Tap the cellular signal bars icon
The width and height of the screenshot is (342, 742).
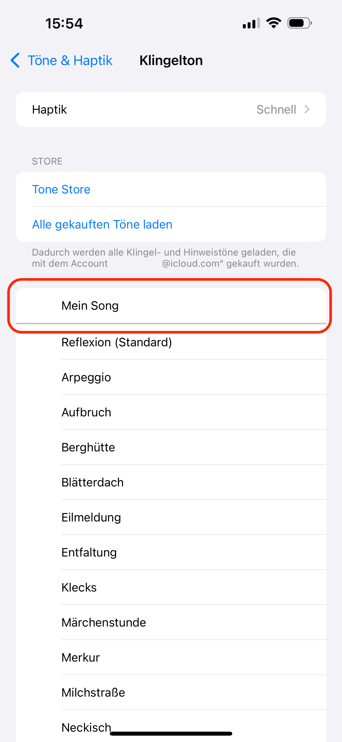coord(251,23)
